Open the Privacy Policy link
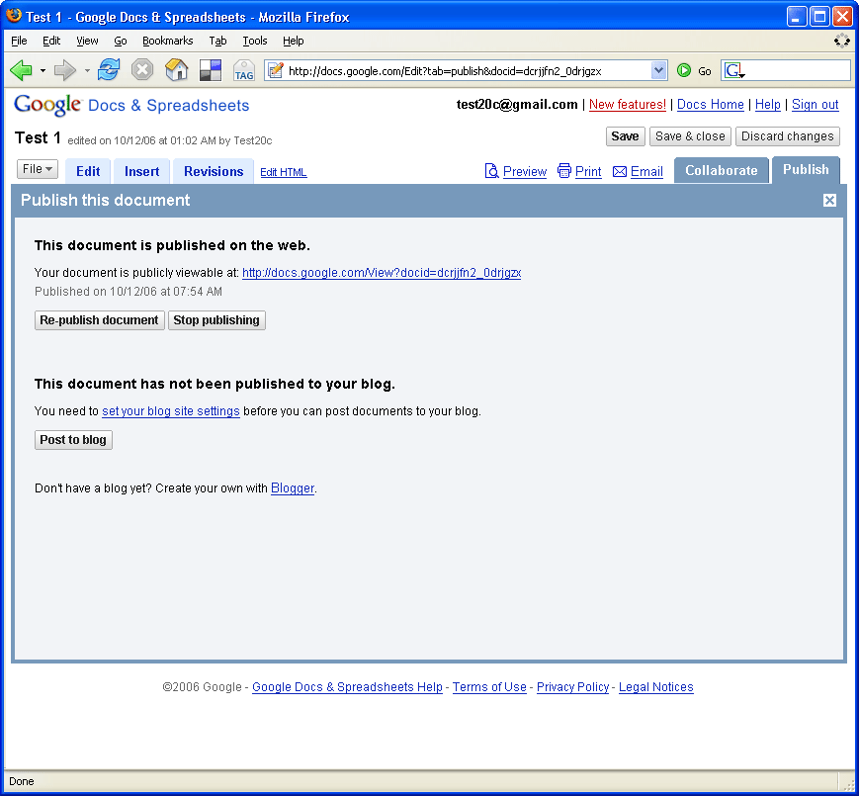859x796 pixels. (x=572, y=687)
